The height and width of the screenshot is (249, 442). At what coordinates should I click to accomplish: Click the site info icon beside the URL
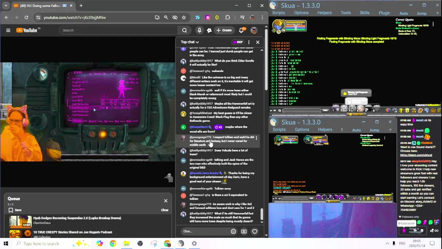[x=38, y=17]
